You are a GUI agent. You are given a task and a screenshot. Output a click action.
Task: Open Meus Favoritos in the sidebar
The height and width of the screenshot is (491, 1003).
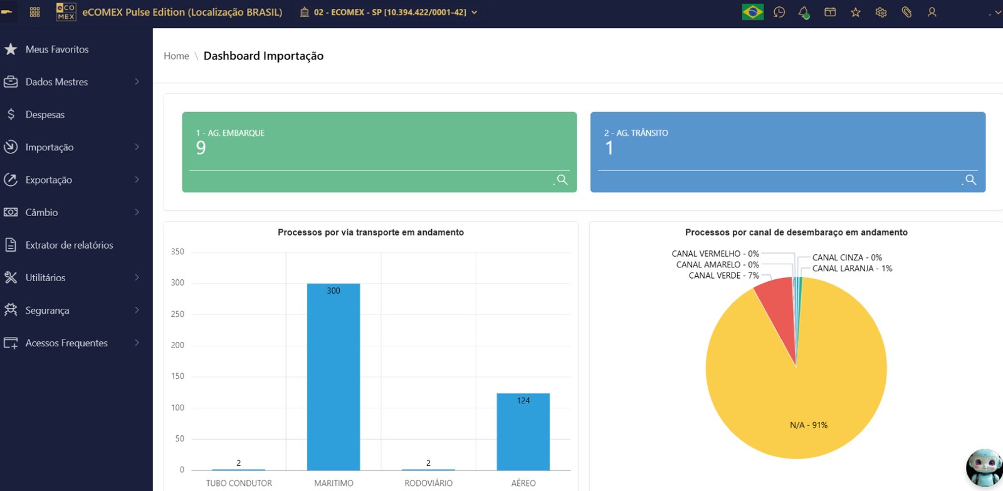(x=57, y=49)
